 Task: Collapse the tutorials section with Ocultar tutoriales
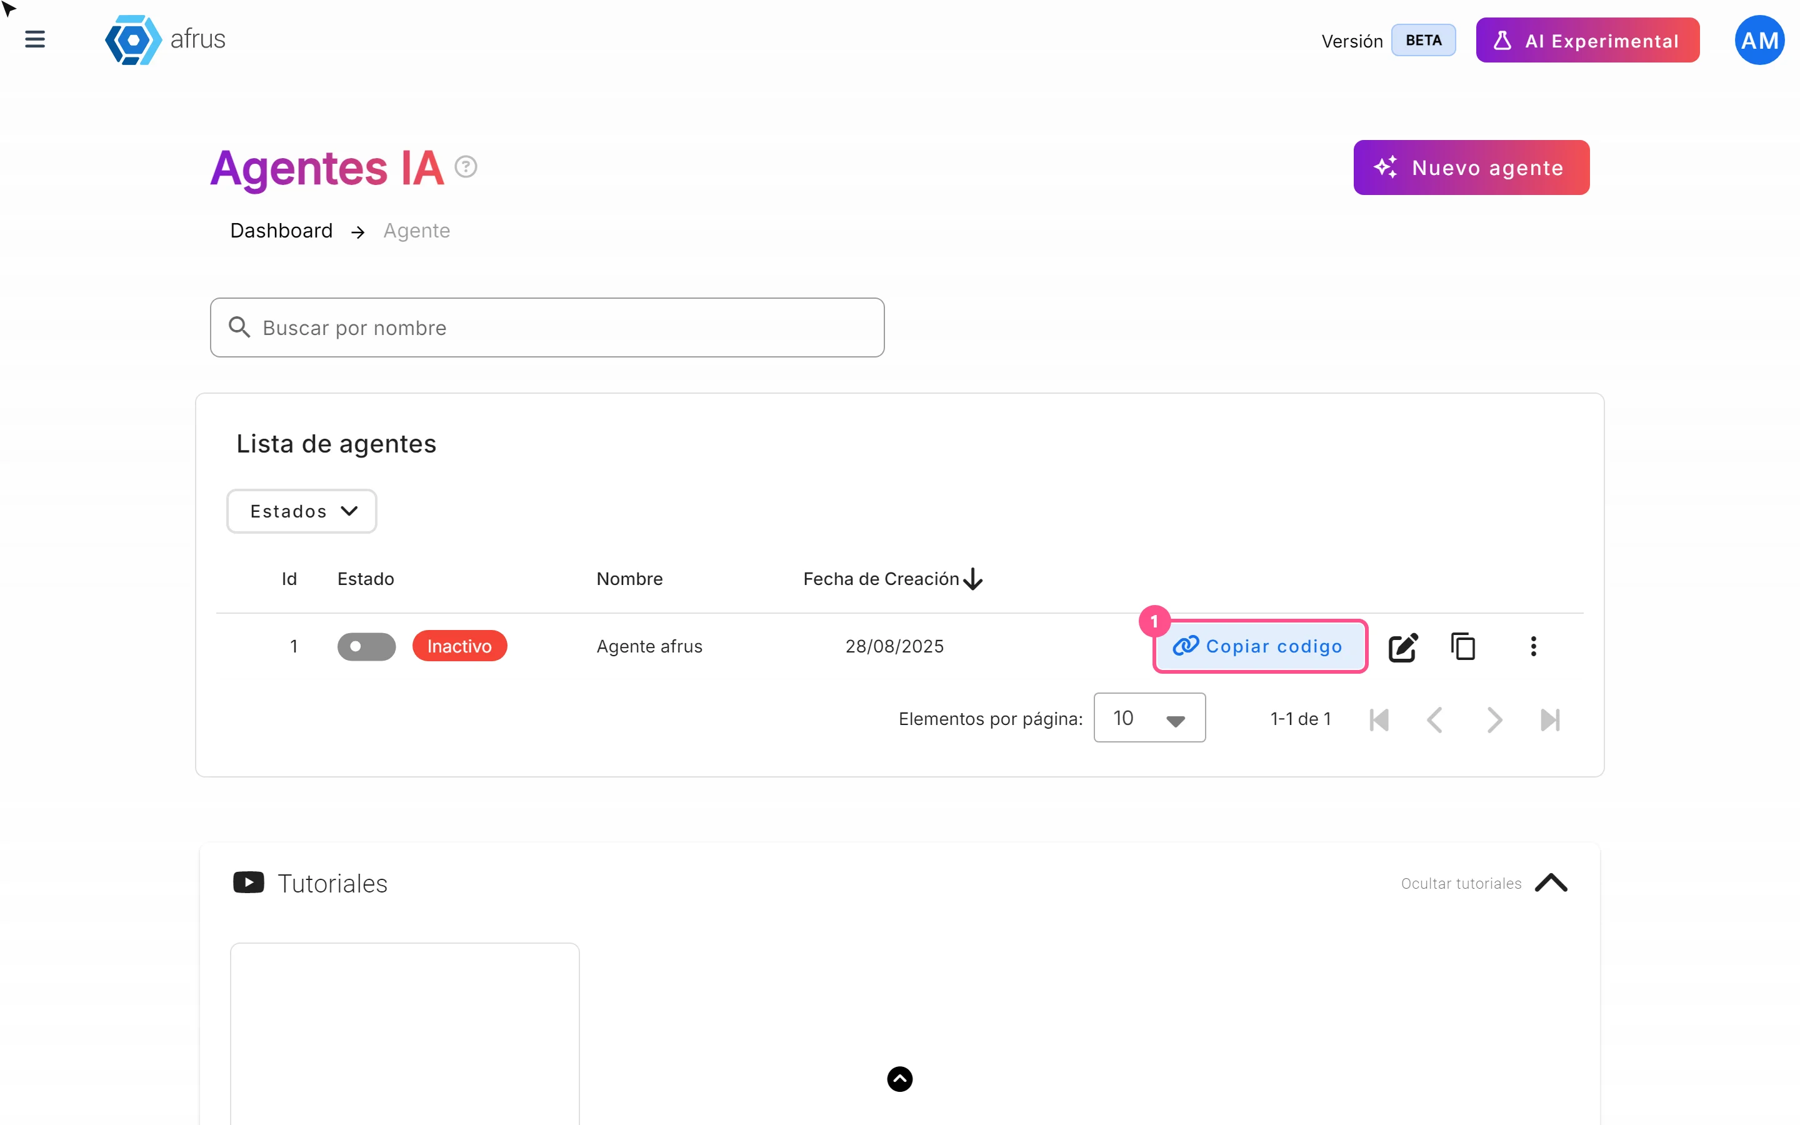(1484, 883)
